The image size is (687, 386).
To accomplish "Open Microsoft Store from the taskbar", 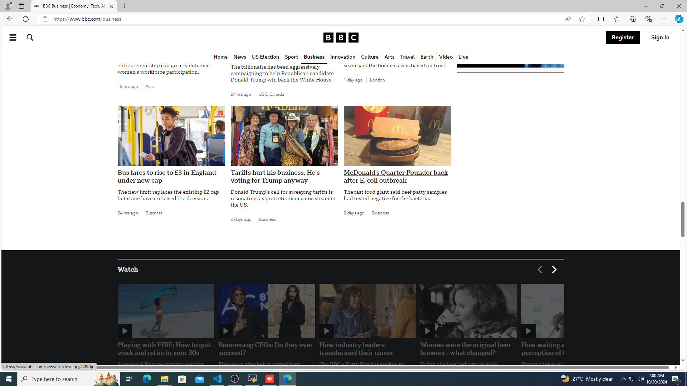I will pyautogui.click(x=182, y=379).
